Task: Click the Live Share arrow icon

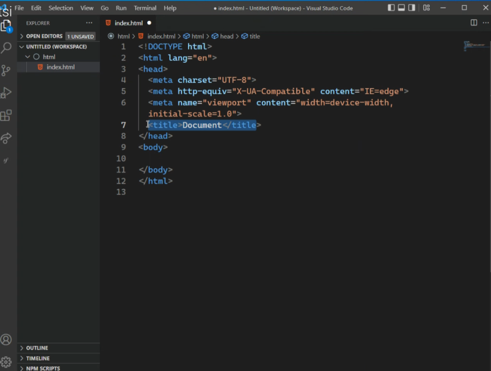Action: click(x=6, y=138)
